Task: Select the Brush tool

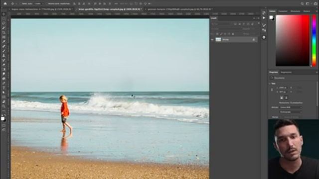Action: click(3, 51)
